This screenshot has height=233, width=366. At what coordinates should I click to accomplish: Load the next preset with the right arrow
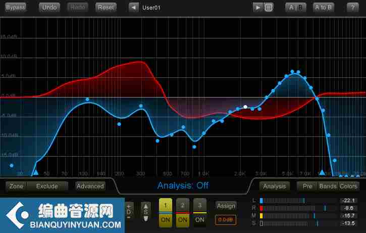pos(257,8)
